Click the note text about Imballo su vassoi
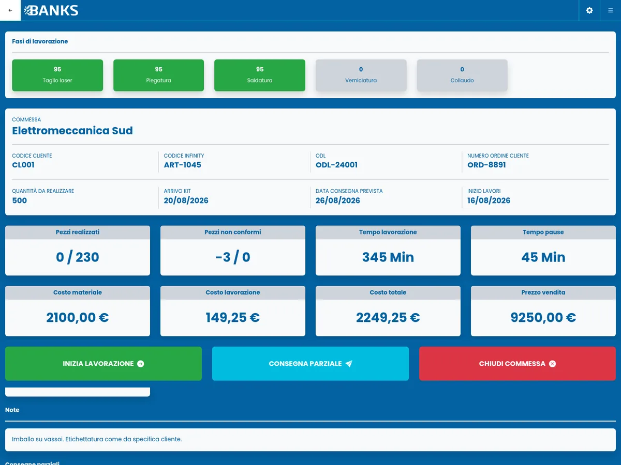 [97, 439]
